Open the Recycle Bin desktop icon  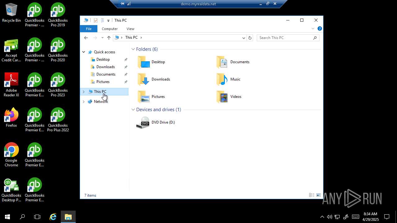pyautogui.click(x=11, y=13)
